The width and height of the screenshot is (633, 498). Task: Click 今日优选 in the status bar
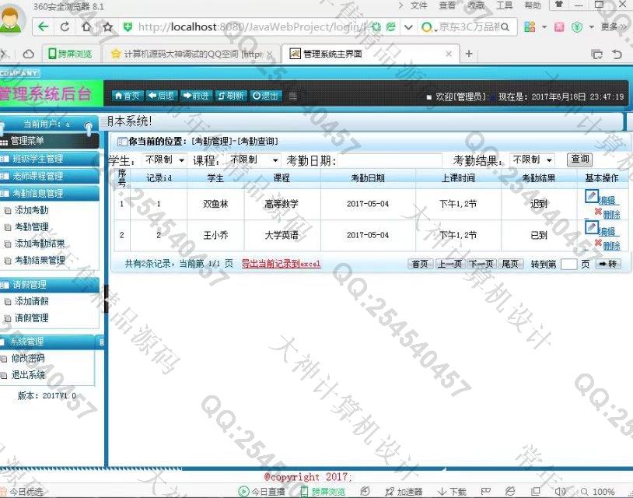pyautogui.click(x=22, y=492)
